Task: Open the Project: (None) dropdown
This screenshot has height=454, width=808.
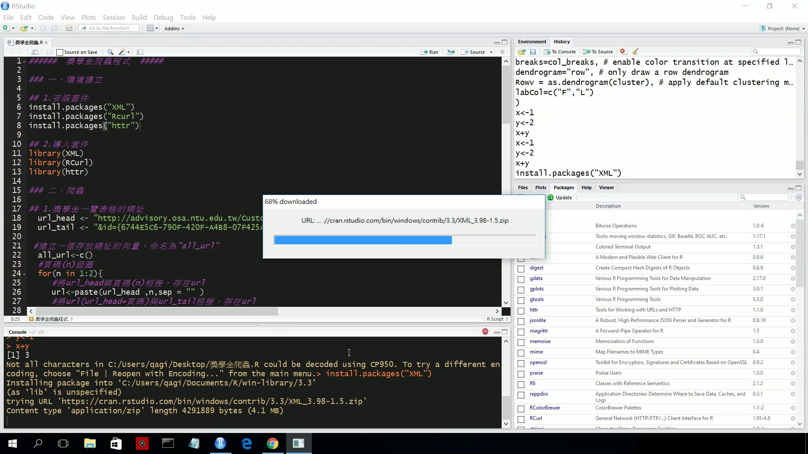Action: click(x=783, y=29)
